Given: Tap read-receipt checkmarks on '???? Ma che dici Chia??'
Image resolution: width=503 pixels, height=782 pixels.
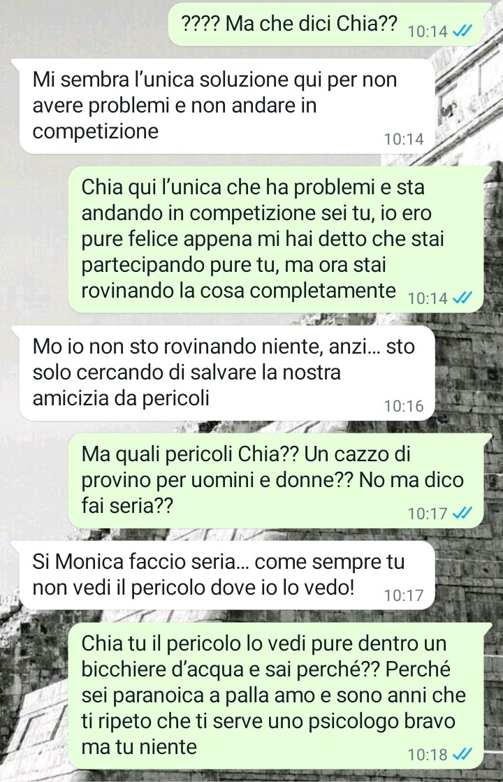Looking at the screenshot, I should pyautogui.click(x=462, y=31).
